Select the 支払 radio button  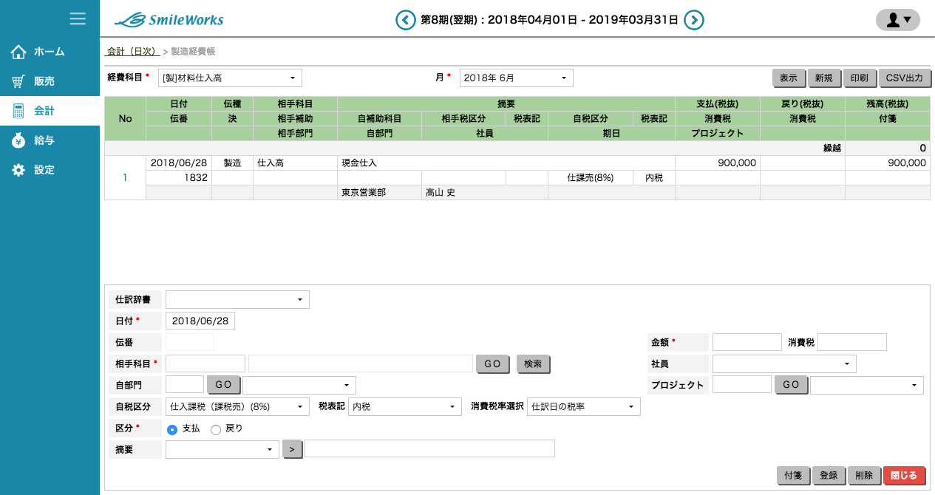pyautogui.click(x=172, y=429)
